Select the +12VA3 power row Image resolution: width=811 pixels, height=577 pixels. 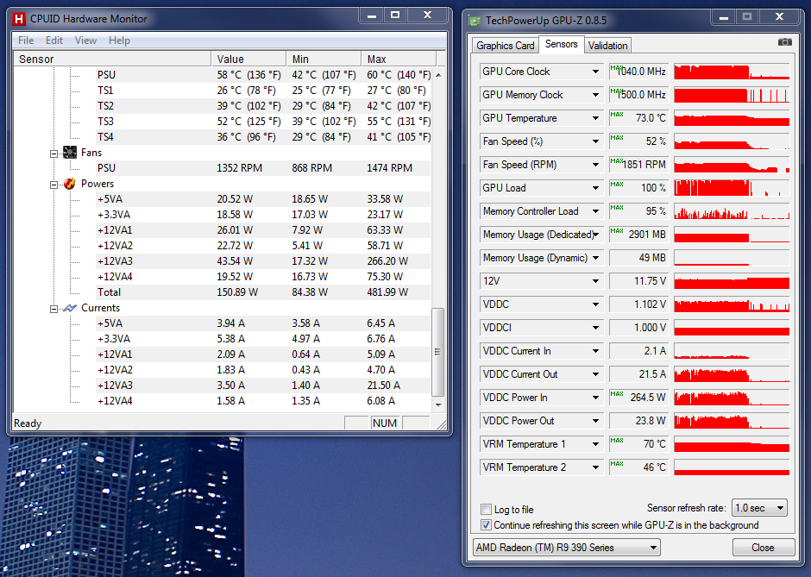pos(264,261)
